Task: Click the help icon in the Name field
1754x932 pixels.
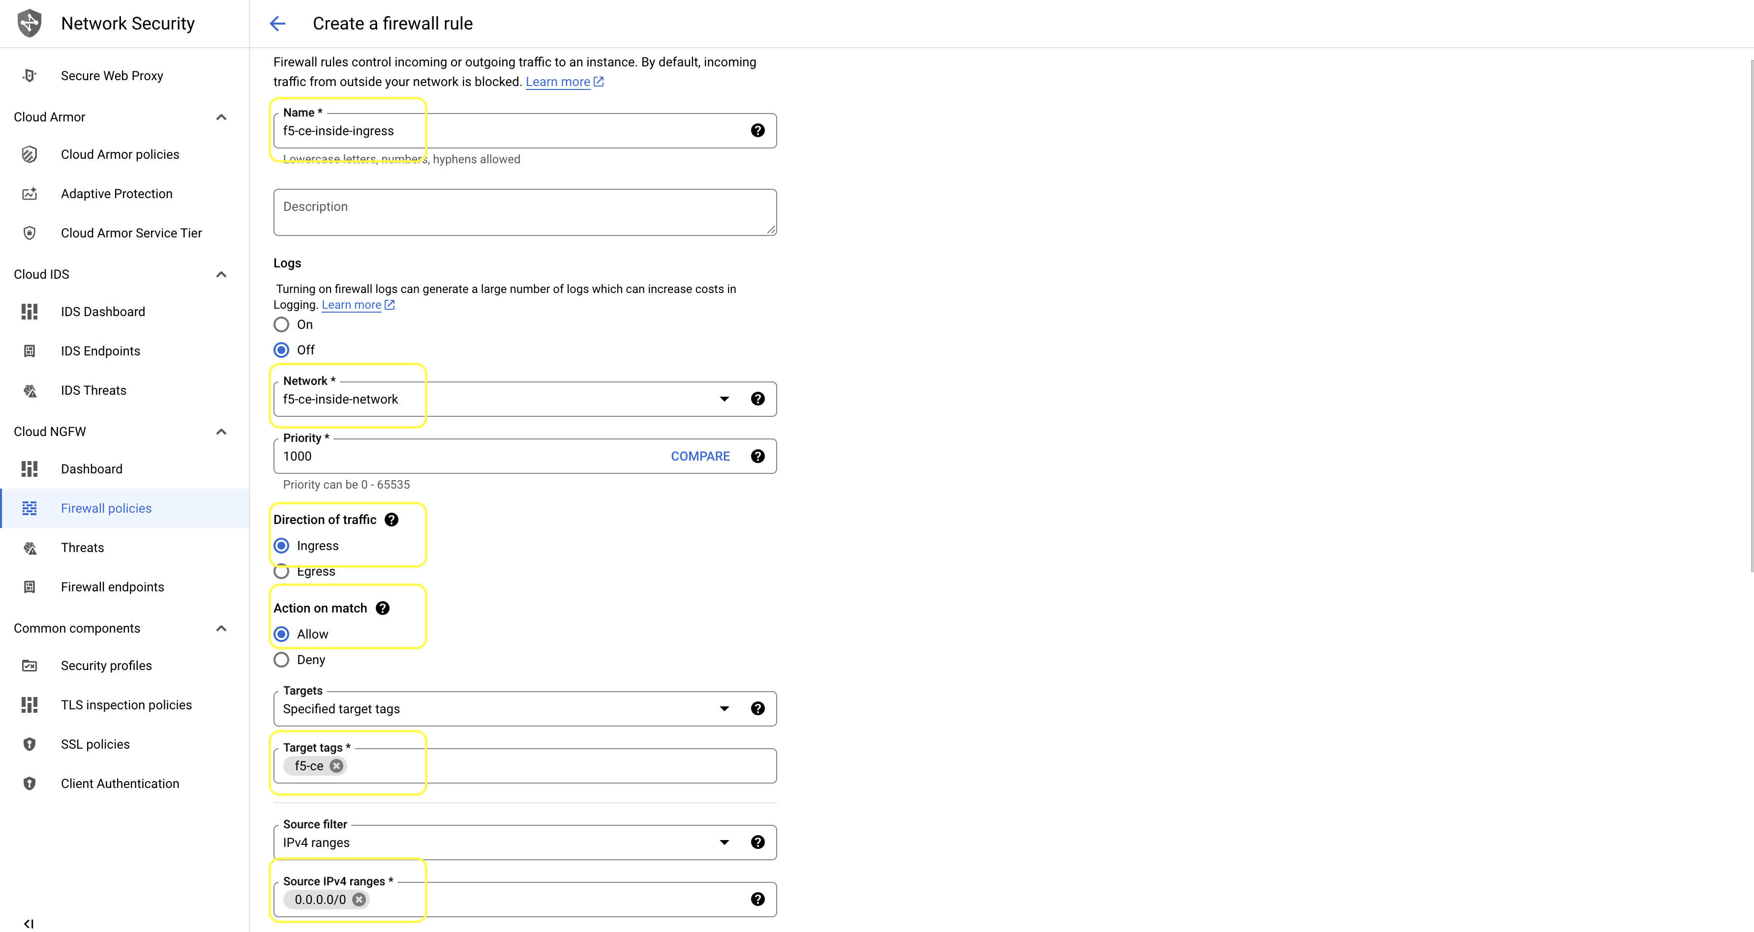Action: click(757, 131)
